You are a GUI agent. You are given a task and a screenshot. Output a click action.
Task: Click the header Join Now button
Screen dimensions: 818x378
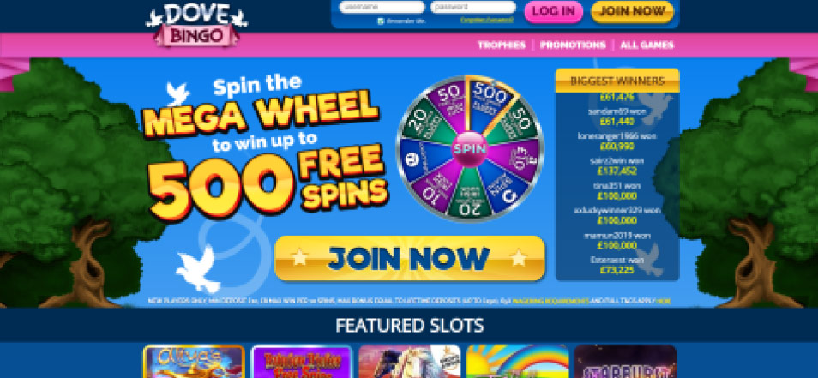coord(632,11)
